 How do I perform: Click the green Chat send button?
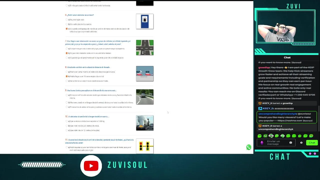point(312,143)
